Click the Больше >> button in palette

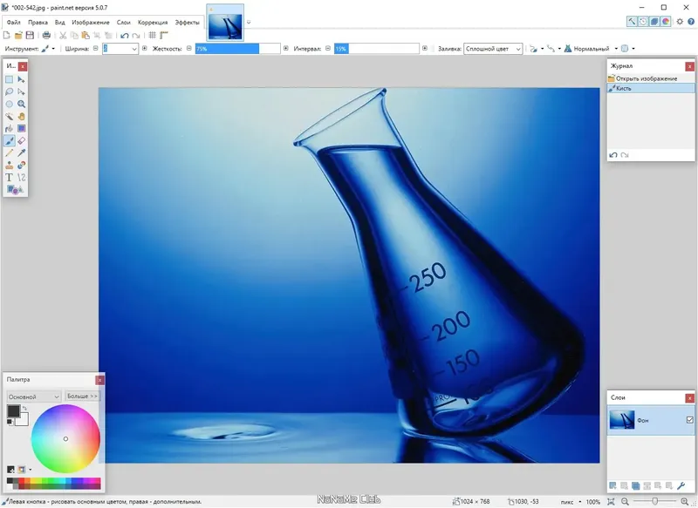pyautogui.click(x=82, y=396)
